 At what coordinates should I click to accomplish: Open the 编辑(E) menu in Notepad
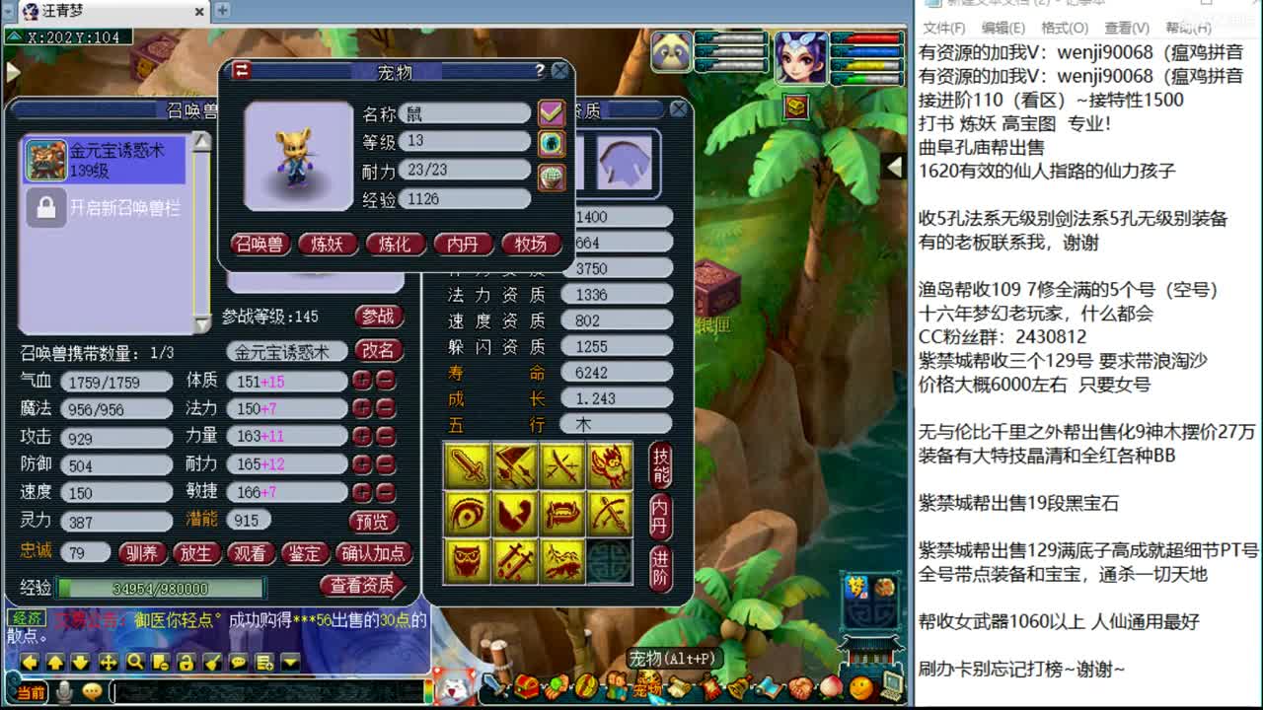tap(1003, 29)
